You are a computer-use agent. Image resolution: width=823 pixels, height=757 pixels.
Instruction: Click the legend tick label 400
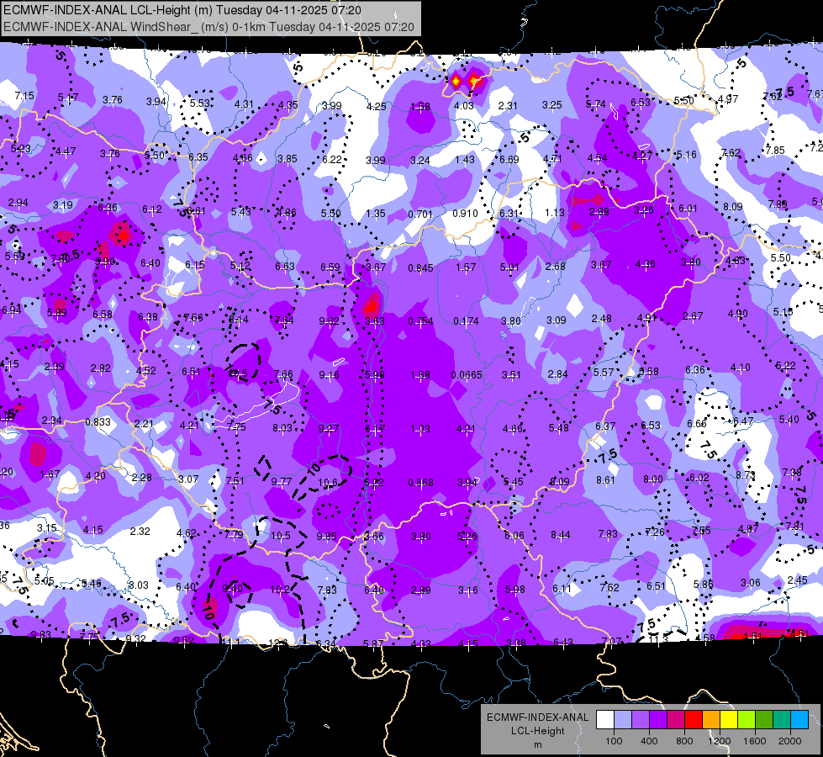[x=649, y=741]
